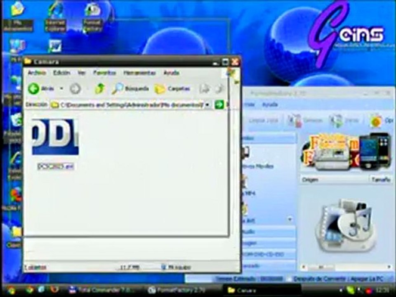This screenshot has height=297, width=396.
Task: Expand the ROM DVD-CD-ISO category in Format Factory
Action: pyautogui.click(x=269, y=255)
